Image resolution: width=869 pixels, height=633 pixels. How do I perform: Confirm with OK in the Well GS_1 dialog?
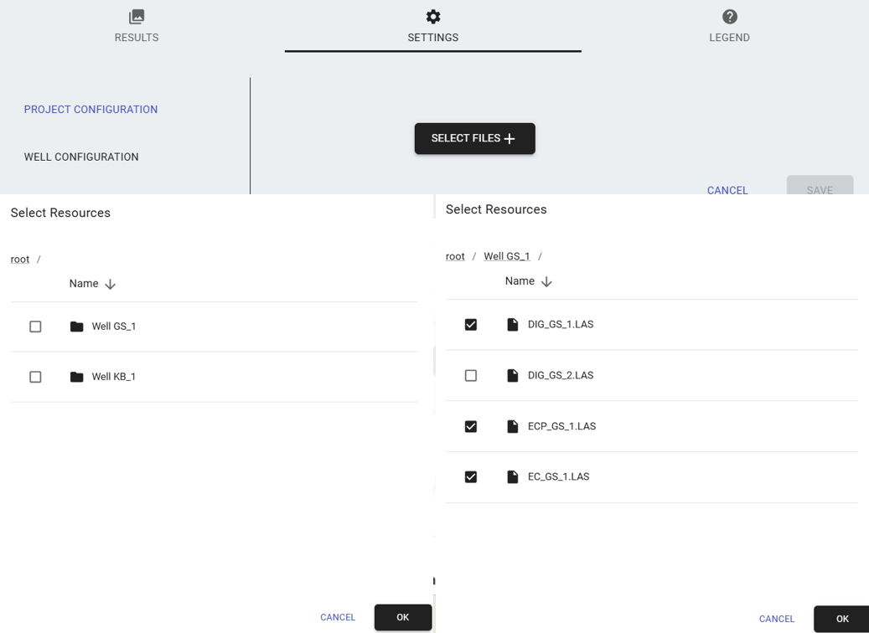(841, 619)
